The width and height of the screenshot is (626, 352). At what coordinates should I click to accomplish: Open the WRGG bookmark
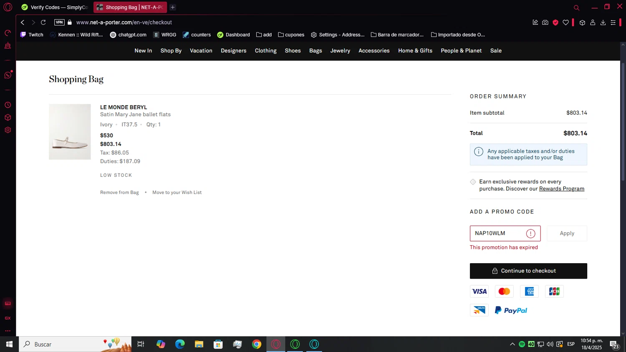point(164,35)
